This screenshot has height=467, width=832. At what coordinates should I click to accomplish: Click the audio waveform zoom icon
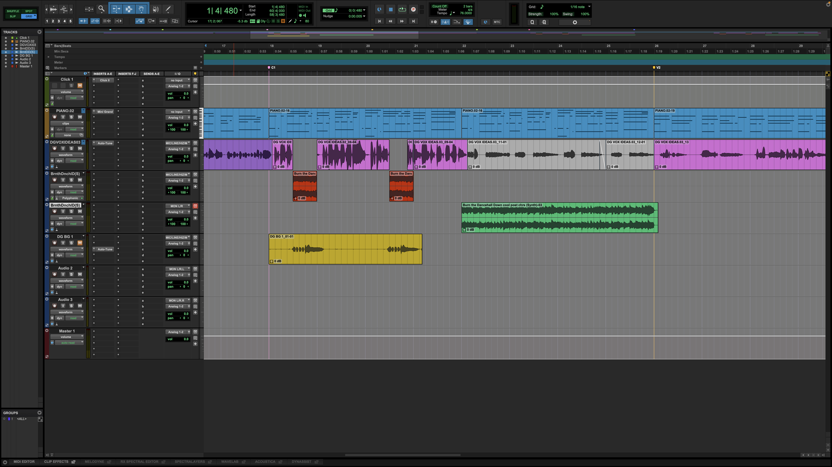point(53,9)
